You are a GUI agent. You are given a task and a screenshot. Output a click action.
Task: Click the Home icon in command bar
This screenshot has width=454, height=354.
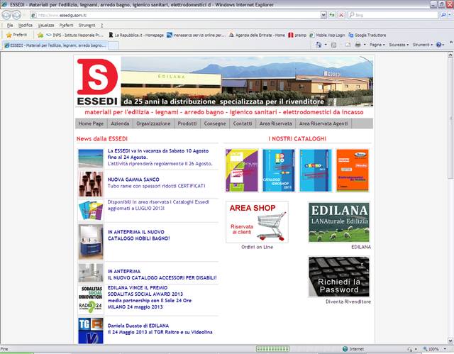(319, 44)
